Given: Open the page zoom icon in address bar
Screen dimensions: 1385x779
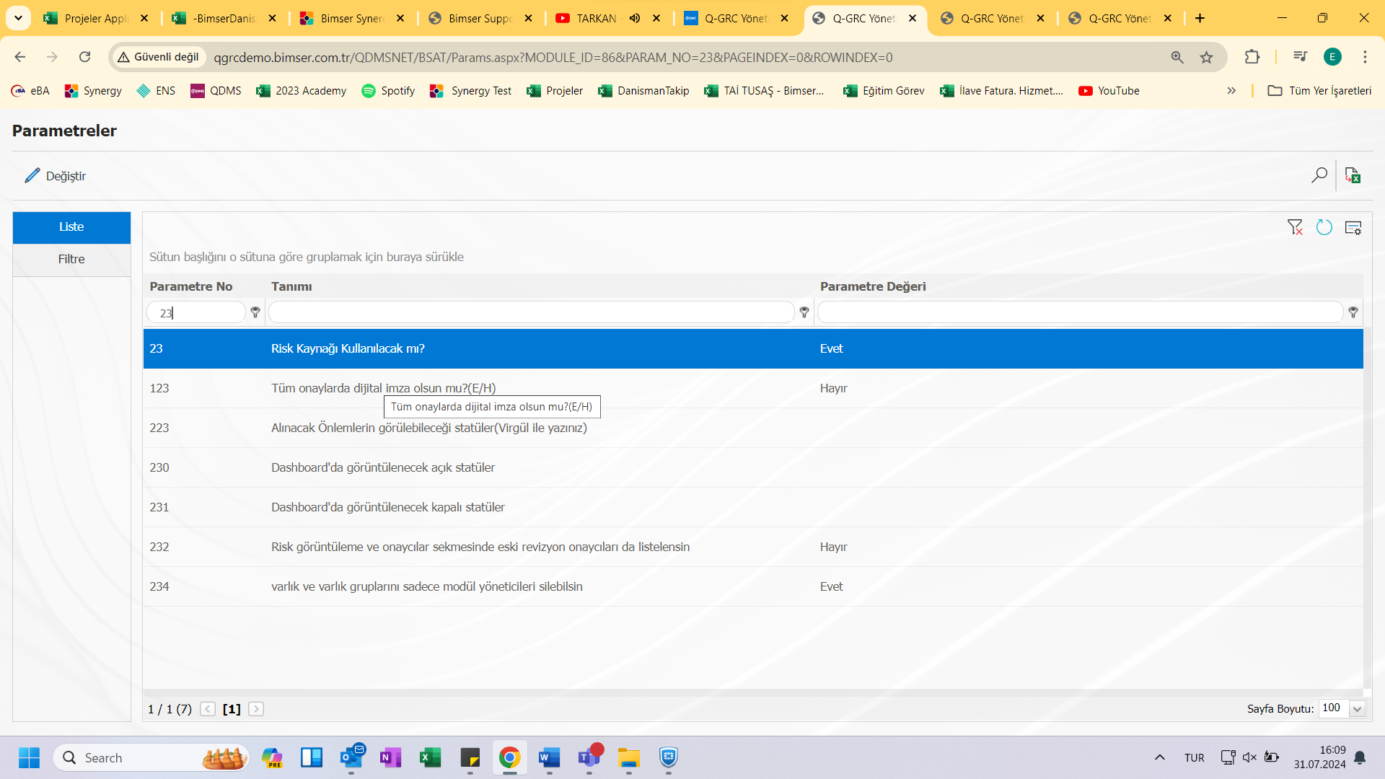Looking at the screenshot, I should (x=1177, y=57).
